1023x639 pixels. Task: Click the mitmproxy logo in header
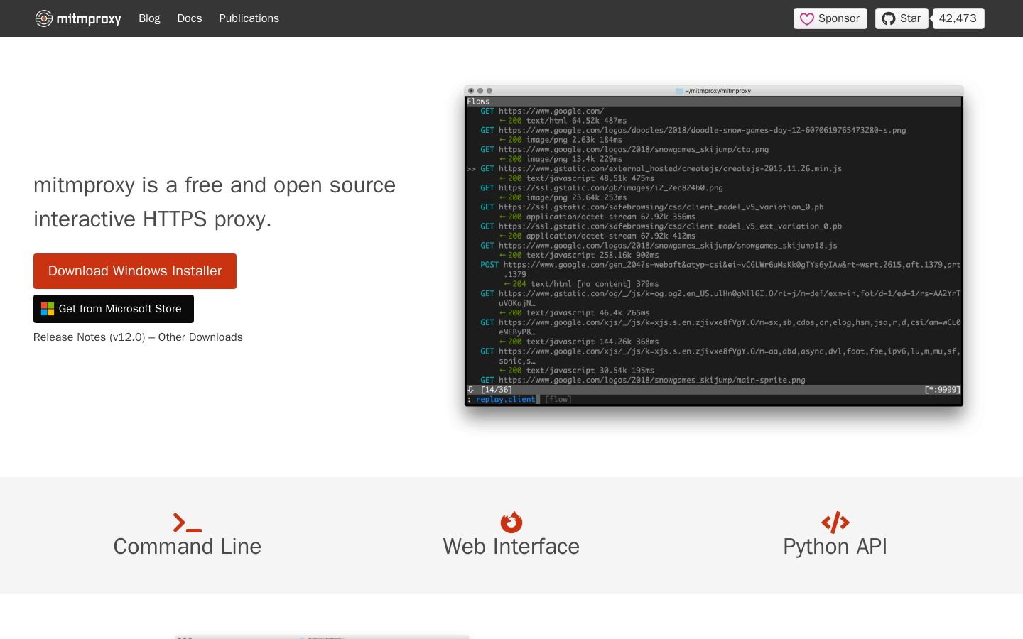tap(78, 18)
